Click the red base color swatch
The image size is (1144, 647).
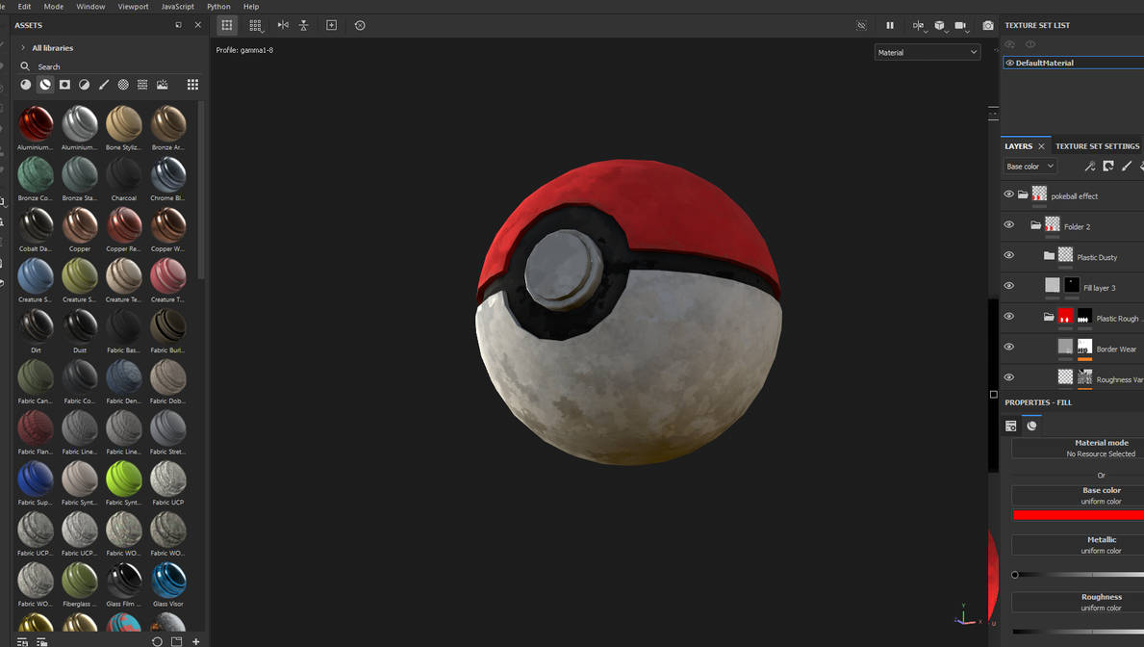(1079, 515)
